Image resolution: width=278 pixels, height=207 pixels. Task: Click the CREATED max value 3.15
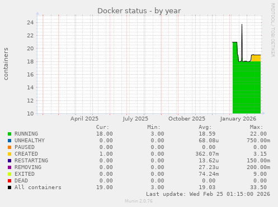point(260,154)
